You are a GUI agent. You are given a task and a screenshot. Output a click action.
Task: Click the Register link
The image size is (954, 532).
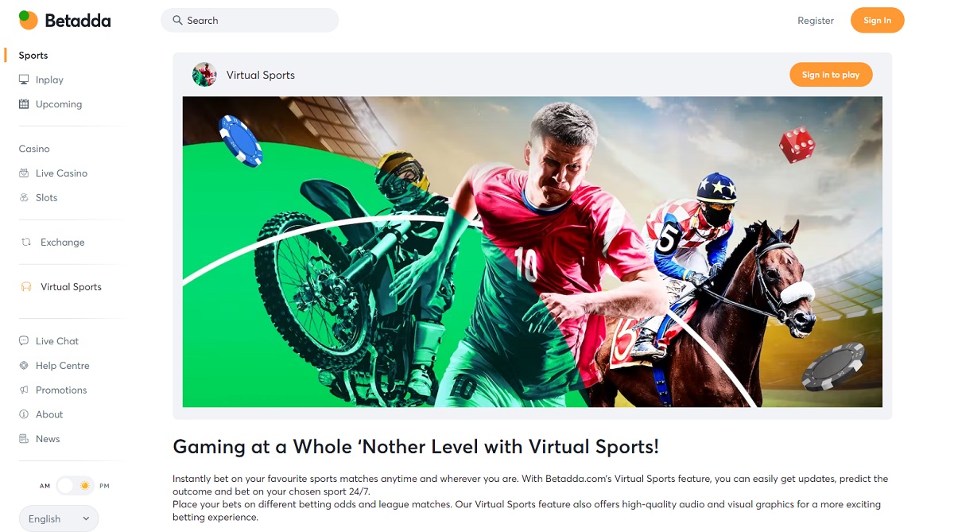pyautogui.click(x=816, y=21)
